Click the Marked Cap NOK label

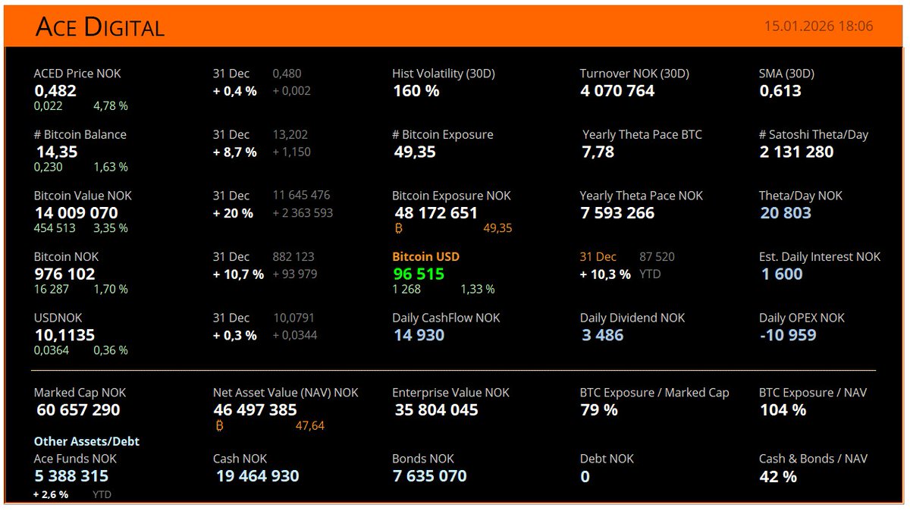pyautogui.click(x=80, y=393)
